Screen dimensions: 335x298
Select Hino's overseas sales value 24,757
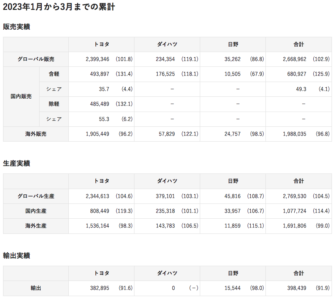point(232,134)
